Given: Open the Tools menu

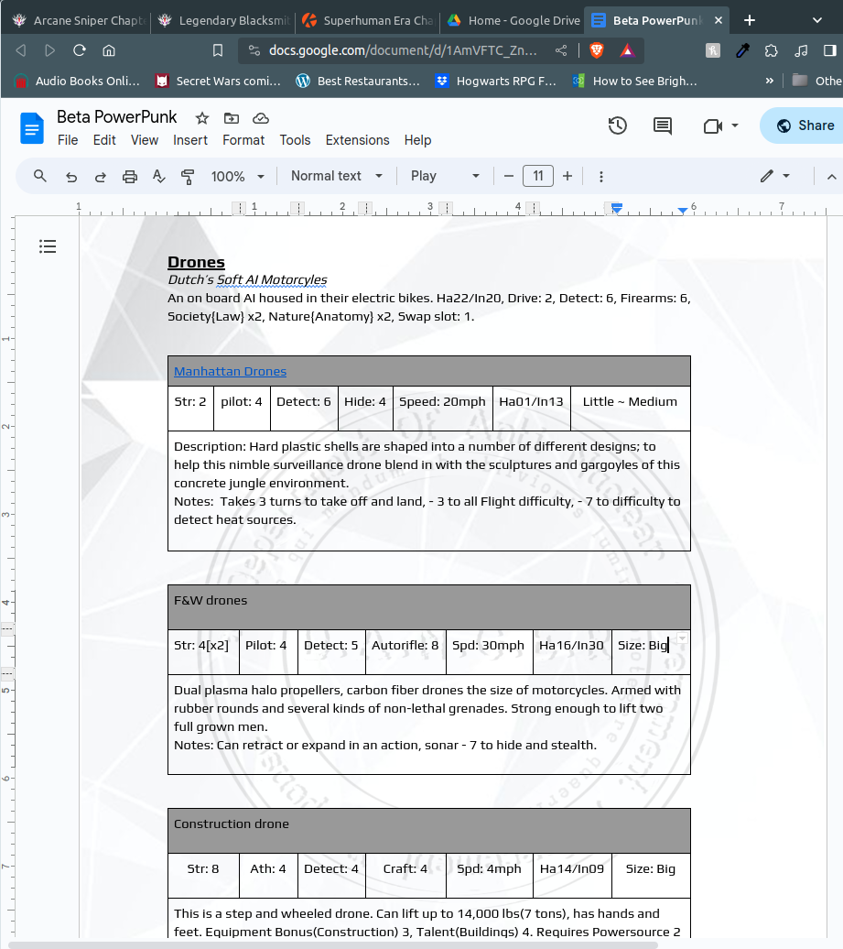Looking at the screenshot, I should click(x=295, y=140).
